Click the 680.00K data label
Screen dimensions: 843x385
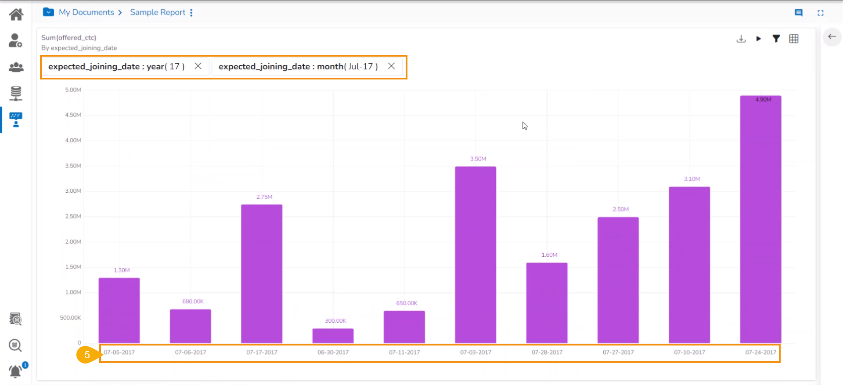[x=193, y=302]
